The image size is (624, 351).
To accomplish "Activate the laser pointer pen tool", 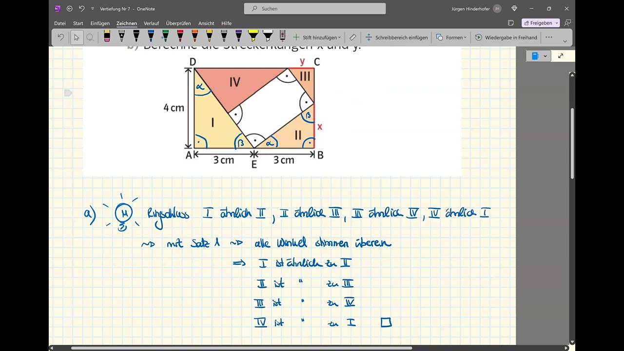I will coord(282,37).
